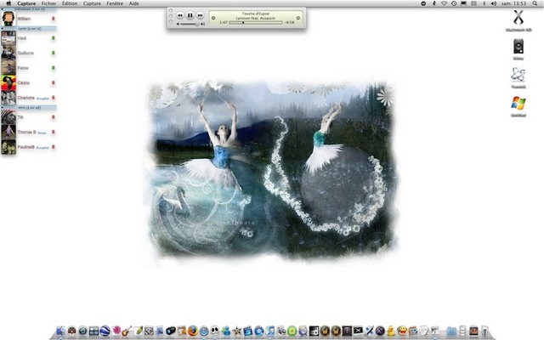Select contact Charlotte in buddy list
Screen dimensions: 544x340
[x=28, y=98]
